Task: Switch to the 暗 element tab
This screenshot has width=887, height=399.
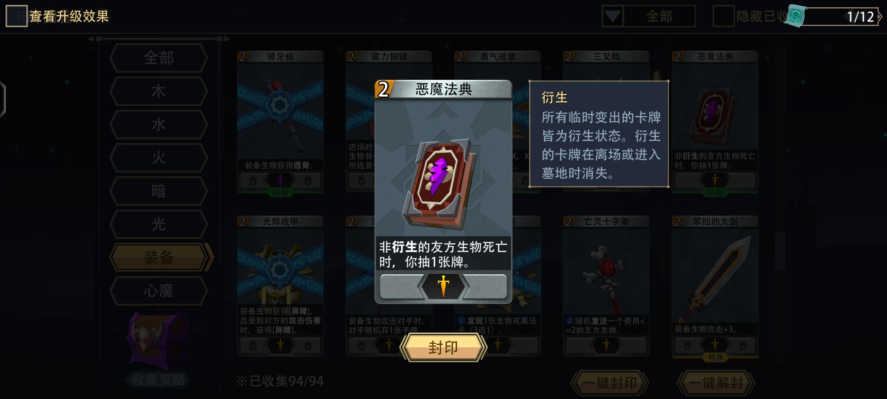Action: pyautogui.click(x=159, y=191)
